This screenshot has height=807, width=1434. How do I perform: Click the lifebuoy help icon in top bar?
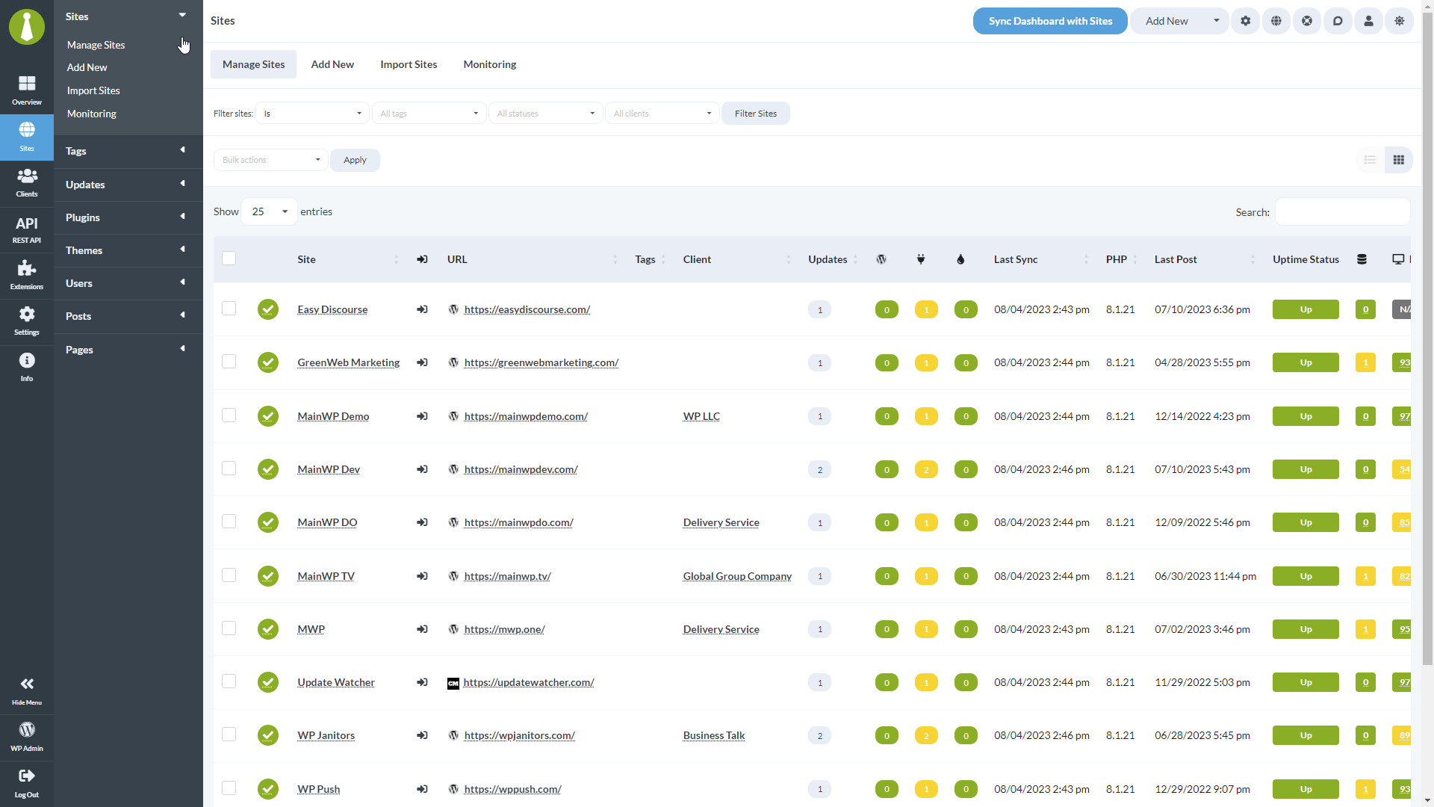(x=1307, y=21)
